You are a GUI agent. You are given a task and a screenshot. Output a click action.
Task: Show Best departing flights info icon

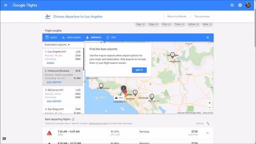coord(73,119)
